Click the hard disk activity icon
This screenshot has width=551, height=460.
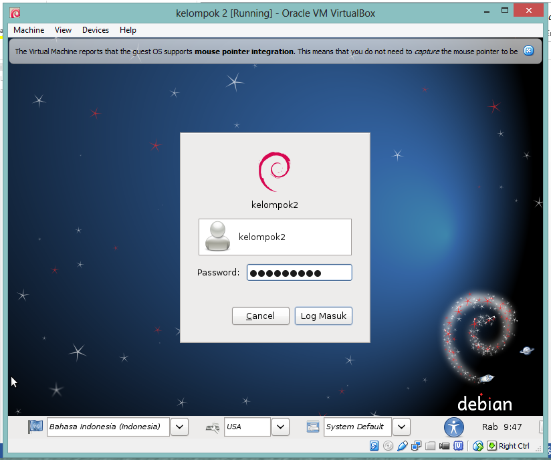375,446
